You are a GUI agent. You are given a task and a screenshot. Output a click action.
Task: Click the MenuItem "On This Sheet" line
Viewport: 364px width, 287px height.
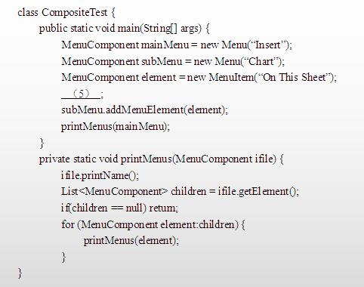click(x=199, y=77)
